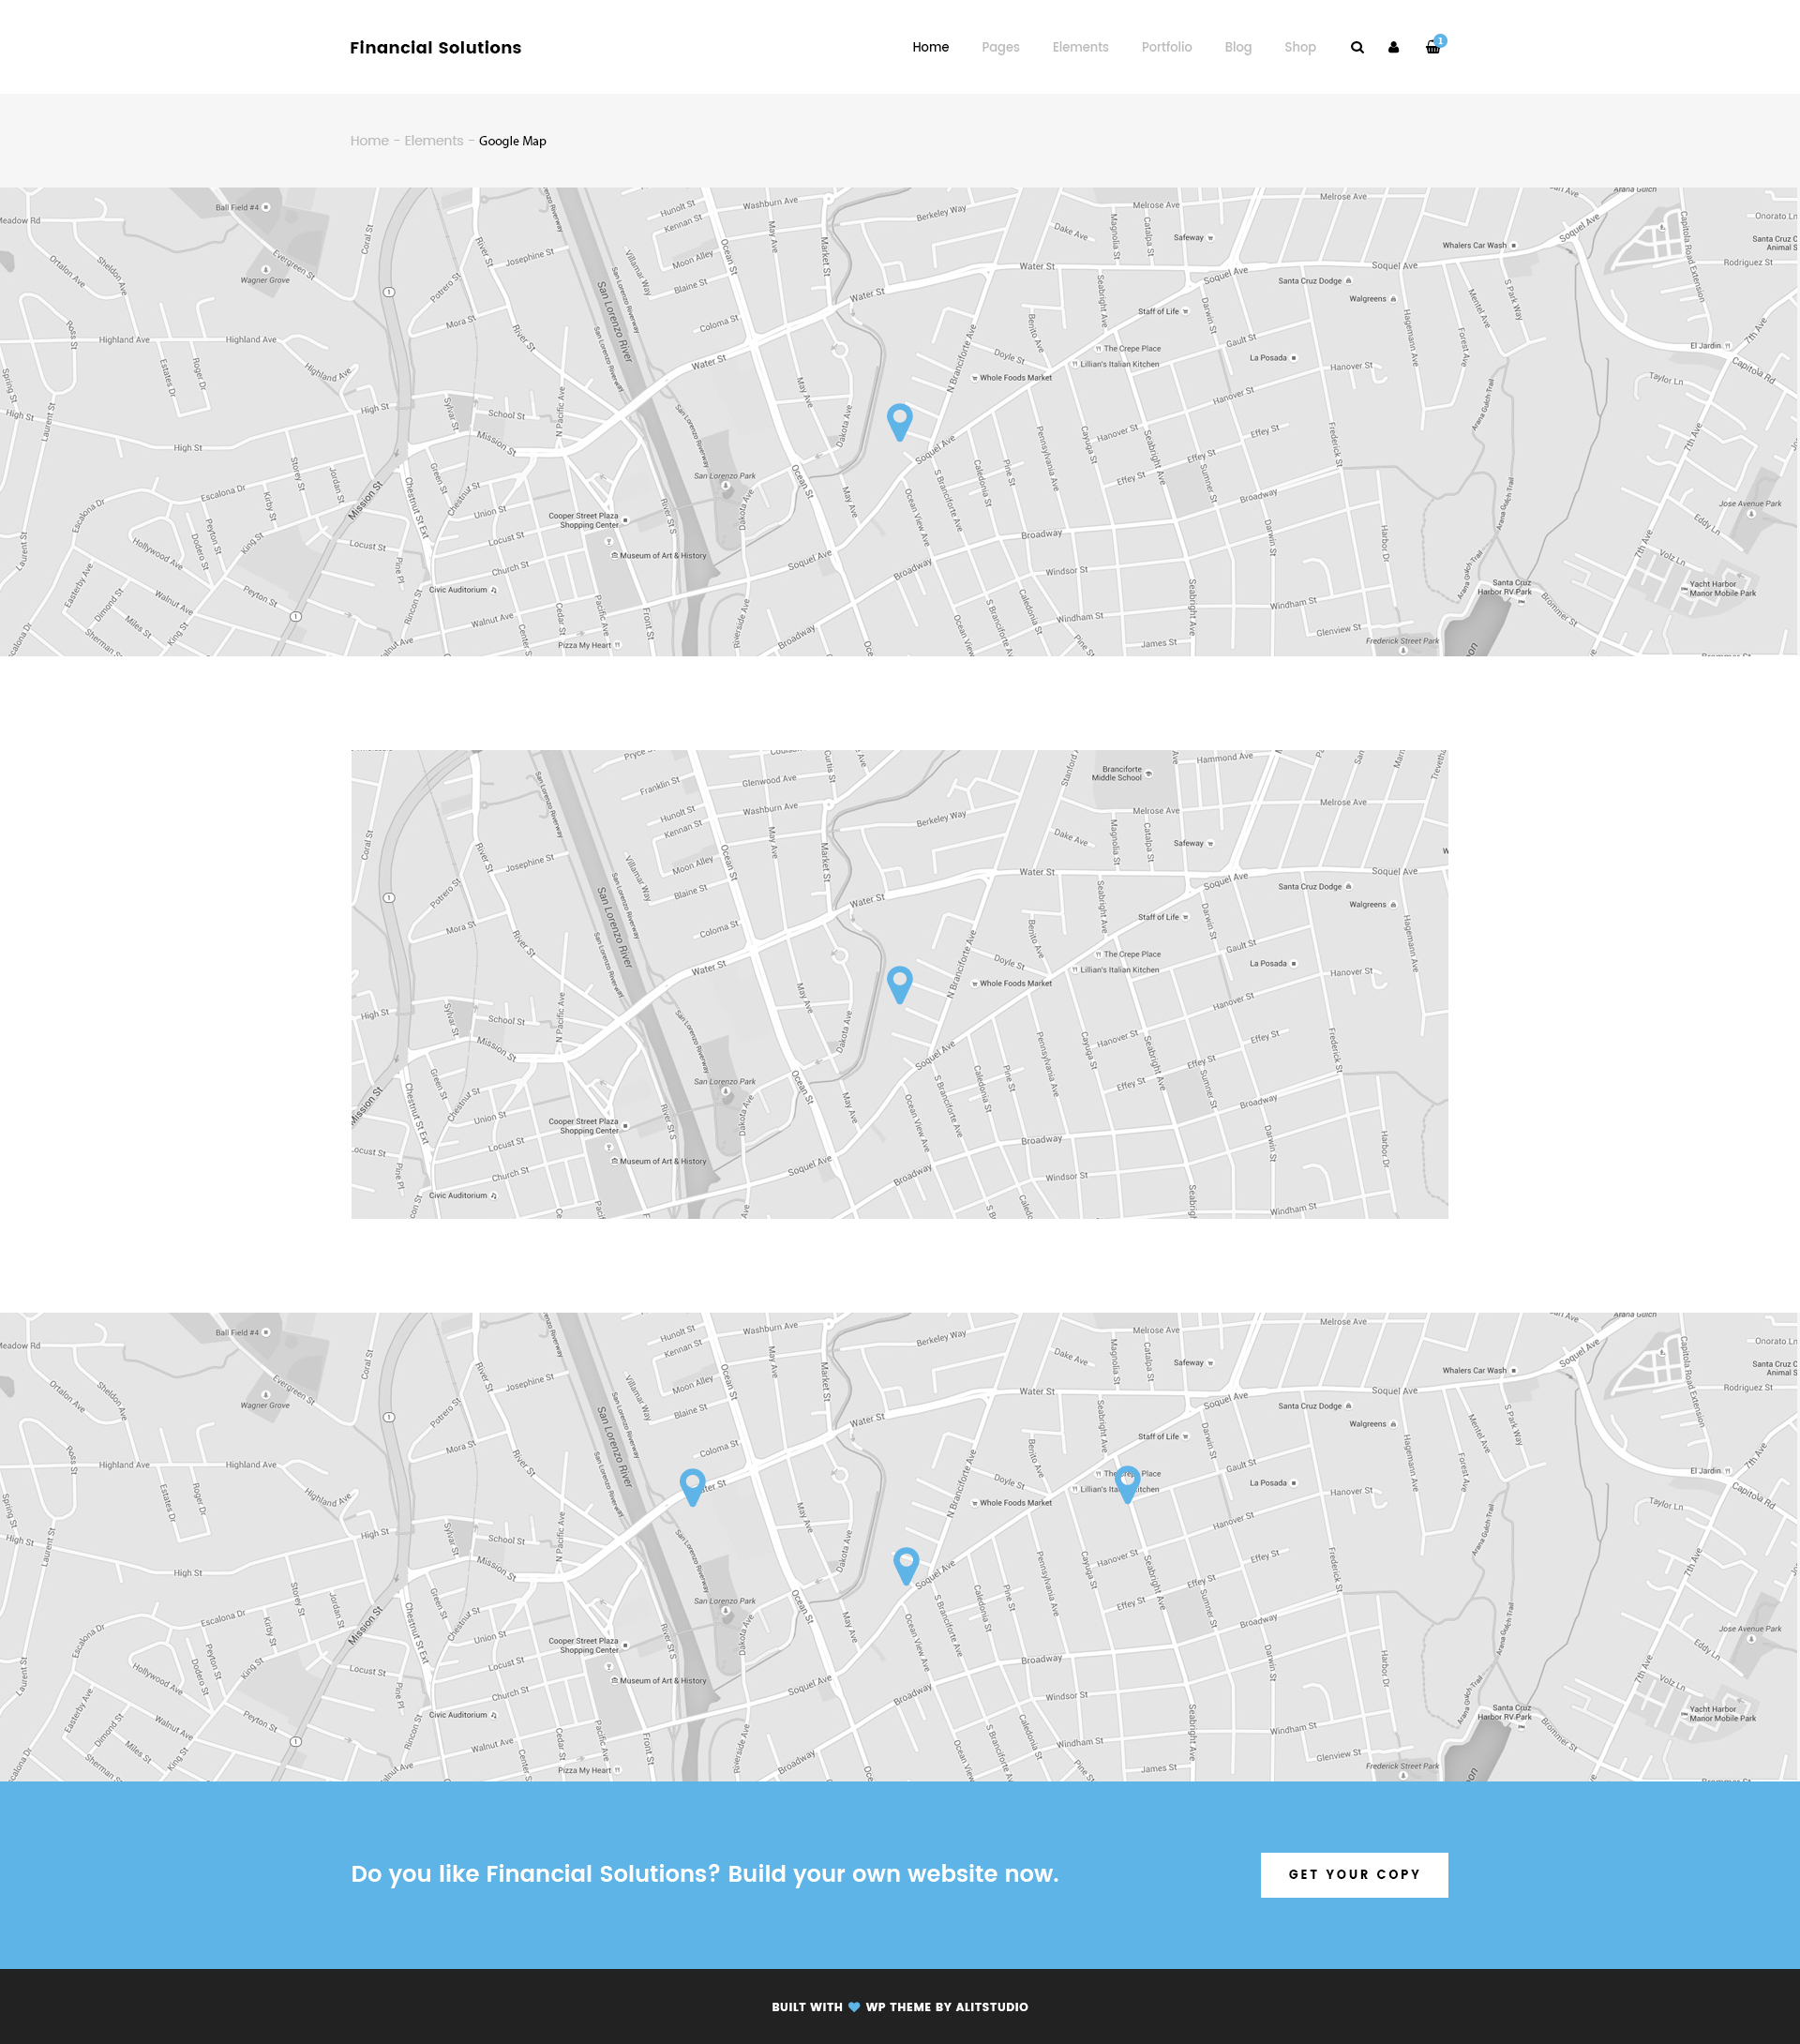
Task: Open the shopping cart basket icon
Action: (x=1432, y=47)
